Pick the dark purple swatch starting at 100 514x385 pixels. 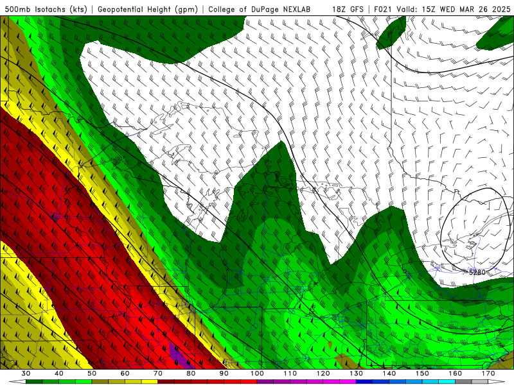click(x=265, y=382)
